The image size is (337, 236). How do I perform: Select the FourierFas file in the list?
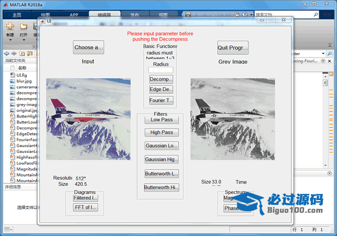[x=24, y=140]
